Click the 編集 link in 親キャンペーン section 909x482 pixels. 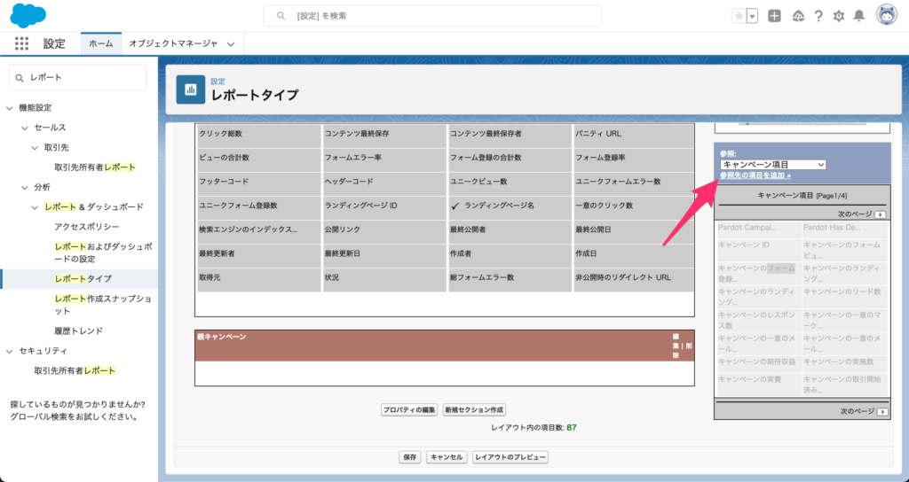coord(676,341)
